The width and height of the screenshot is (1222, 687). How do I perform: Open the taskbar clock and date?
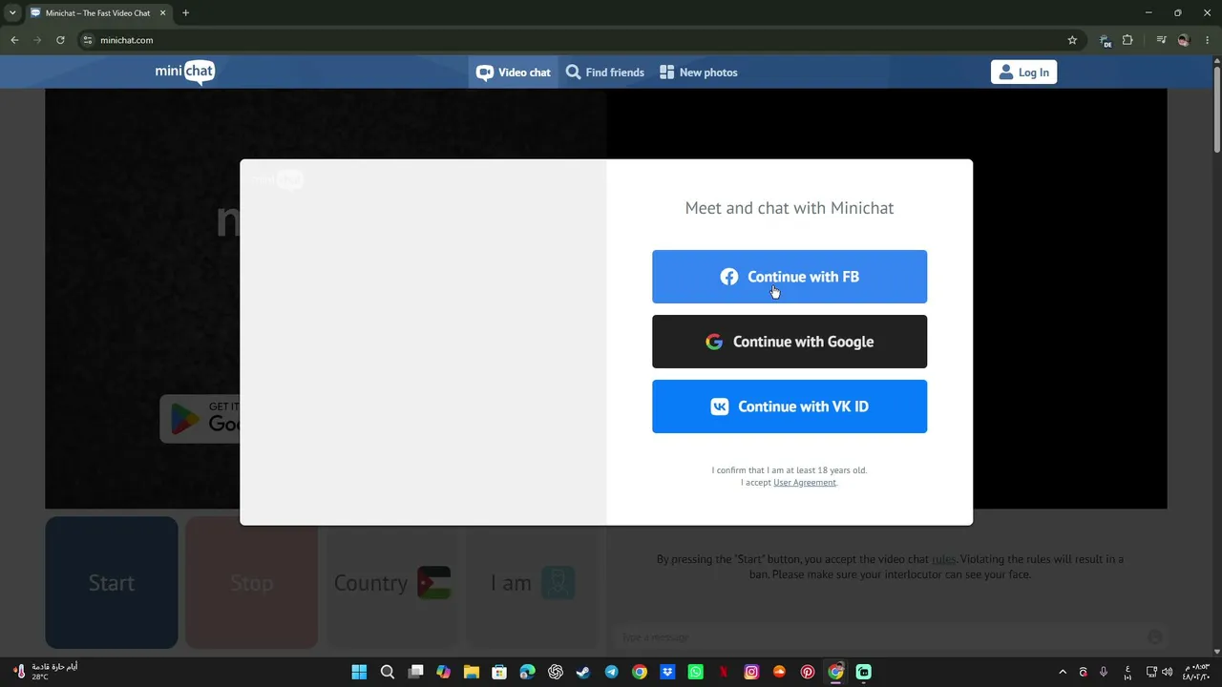coord(1196,672)
